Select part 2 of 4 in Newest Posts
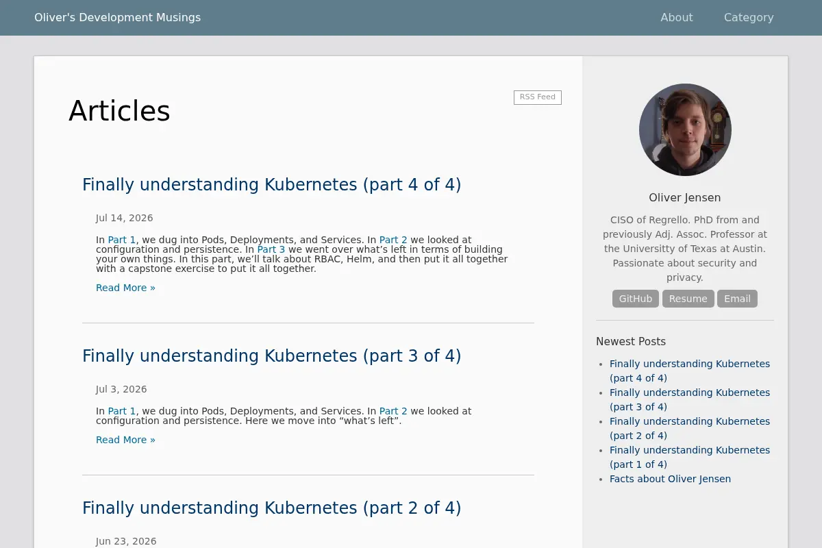 click(690, 428)
